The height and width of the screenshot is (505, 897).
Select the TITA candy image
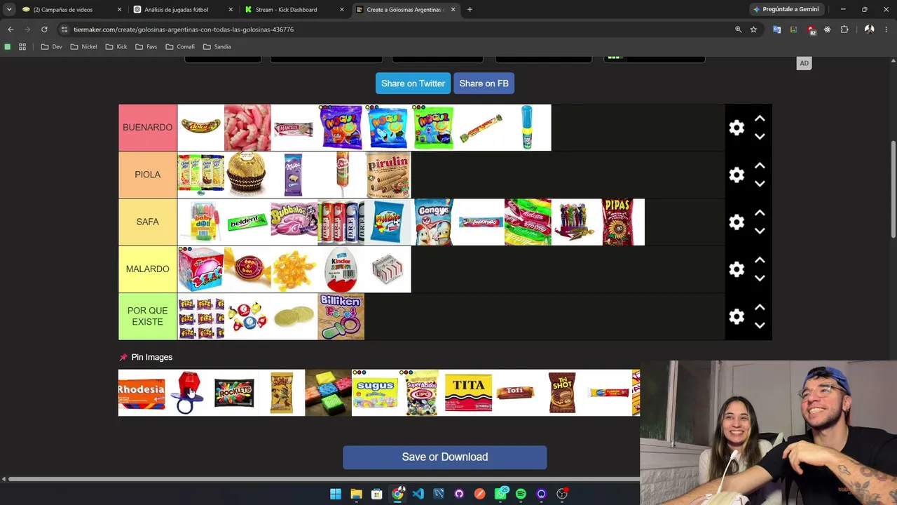click(468, 393)
